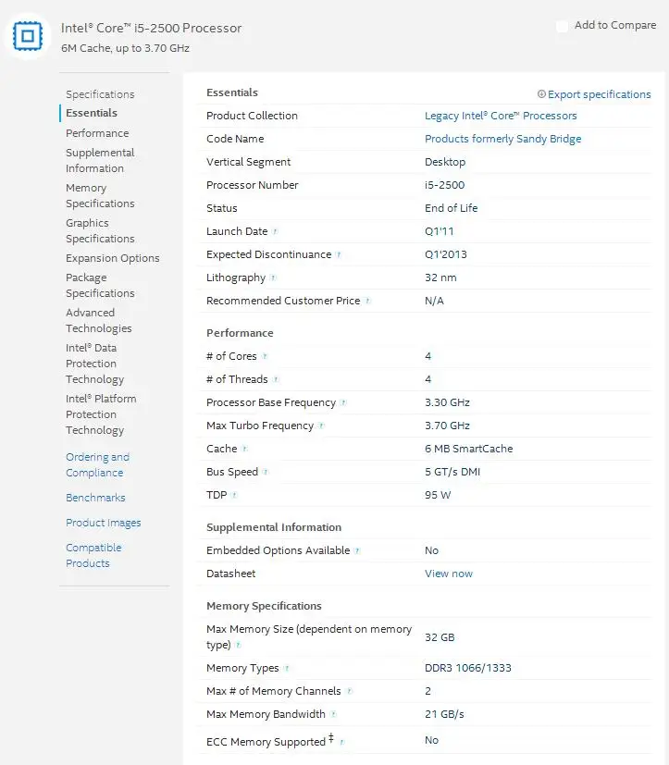Click info icon next to # of Threads
Viewport: 669px width, 765px height.
pos(276,379)
